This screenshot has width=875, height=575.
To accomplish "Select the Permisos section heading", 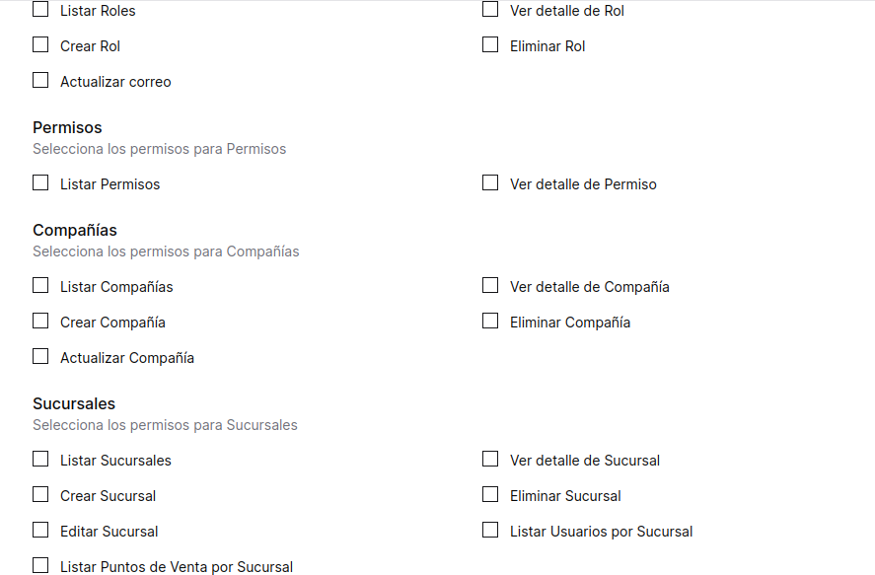I will pos(67,127).
